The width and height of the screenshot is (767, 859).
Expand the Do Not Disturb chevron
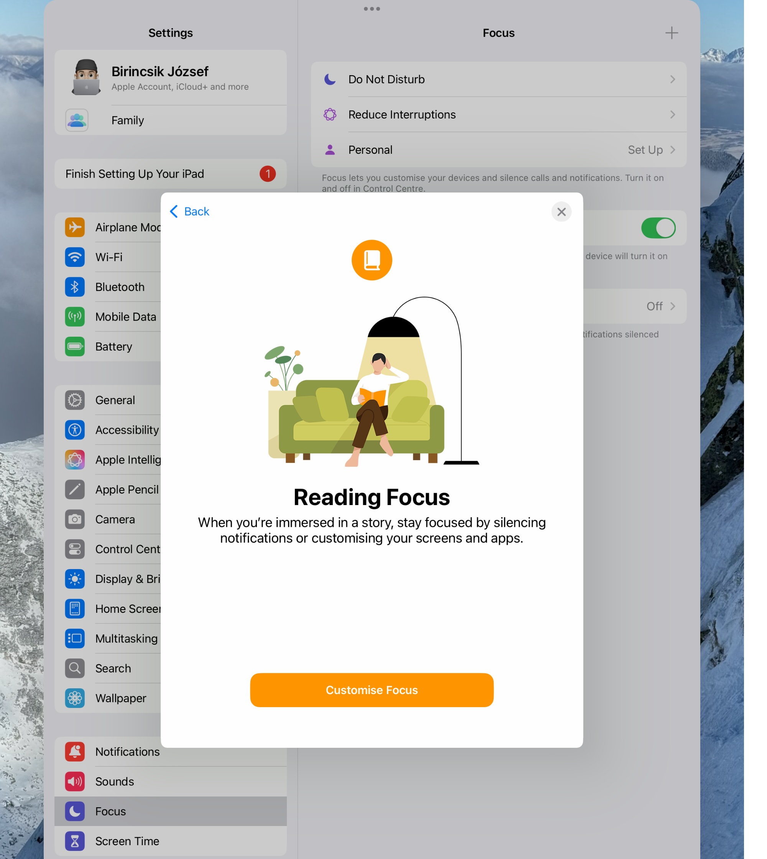672,79
